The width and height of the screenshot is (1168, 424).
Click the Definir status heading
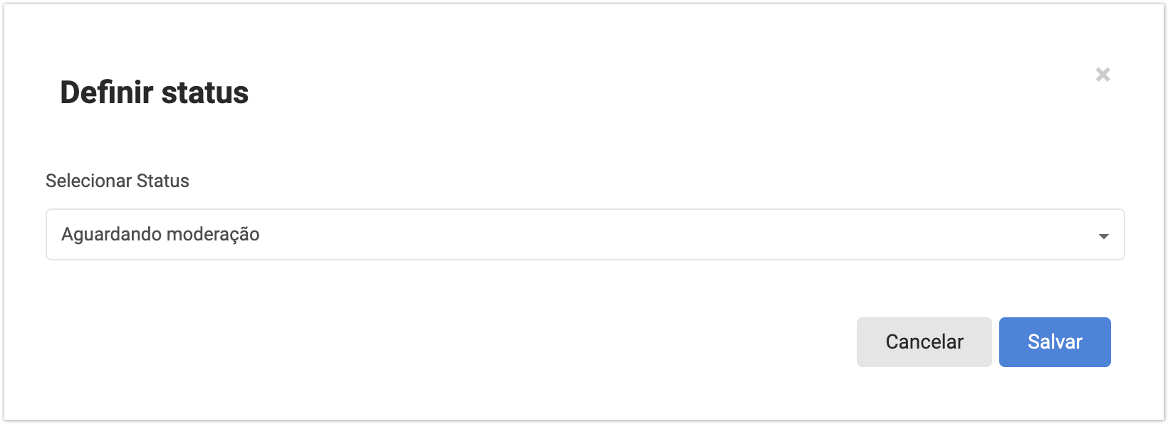click(155, 92)
